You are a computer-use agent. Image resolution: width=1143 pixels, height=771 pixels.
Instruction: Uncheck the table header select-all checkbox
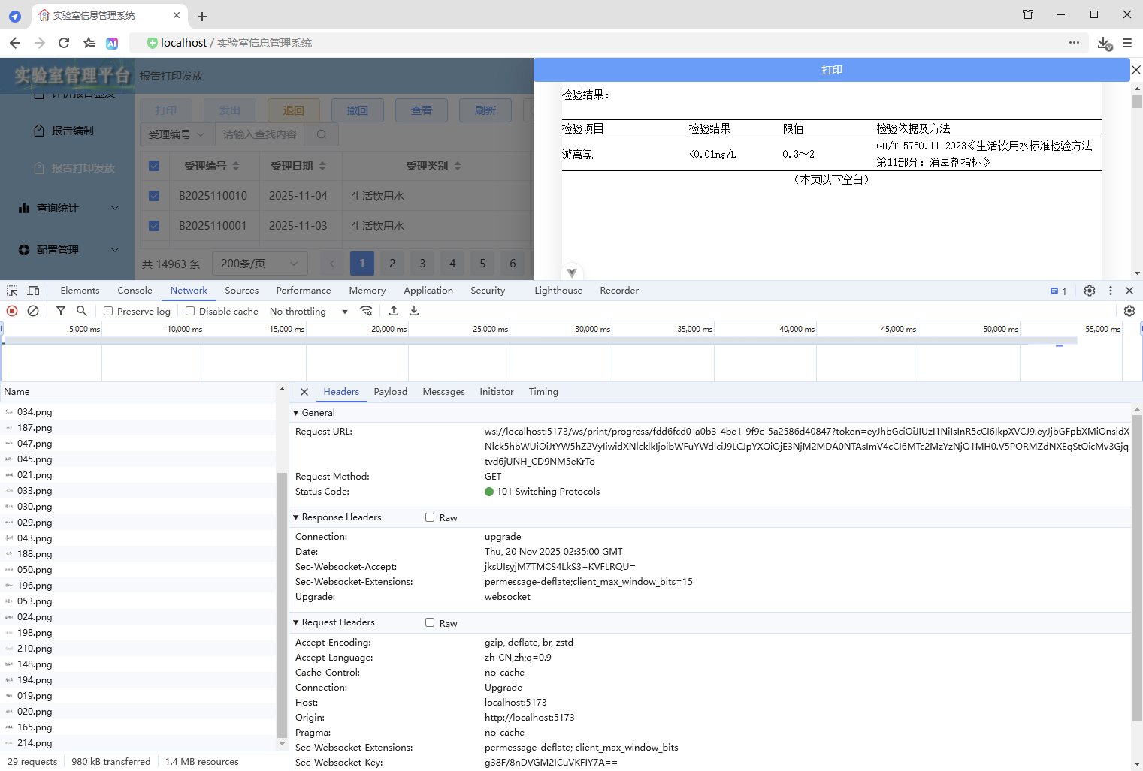tap(154, 166)
